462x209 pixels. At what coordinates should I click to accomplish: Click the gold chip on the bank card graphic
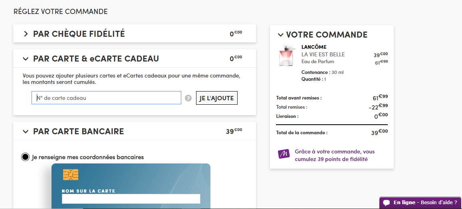pos(71,175)
